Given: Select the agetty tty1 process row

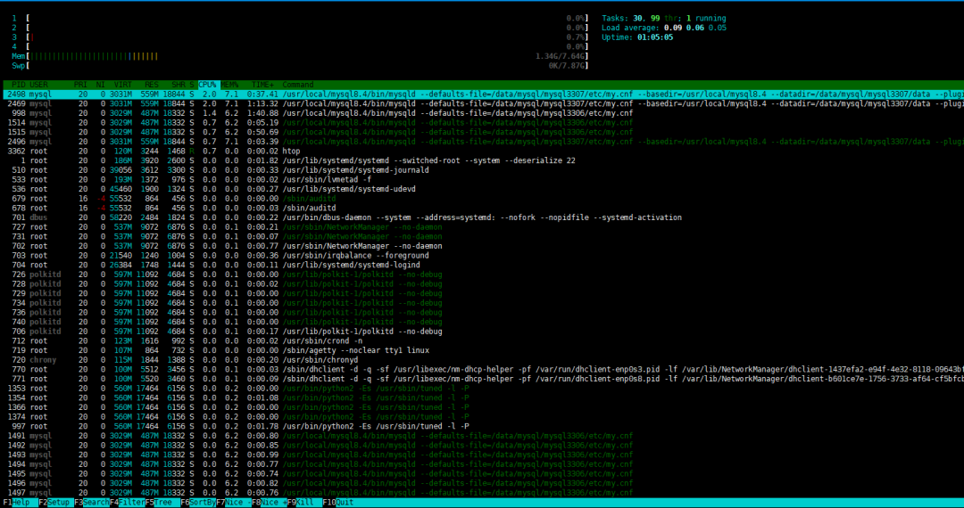Looking at the screenshot, I should [x=482, y=350].
